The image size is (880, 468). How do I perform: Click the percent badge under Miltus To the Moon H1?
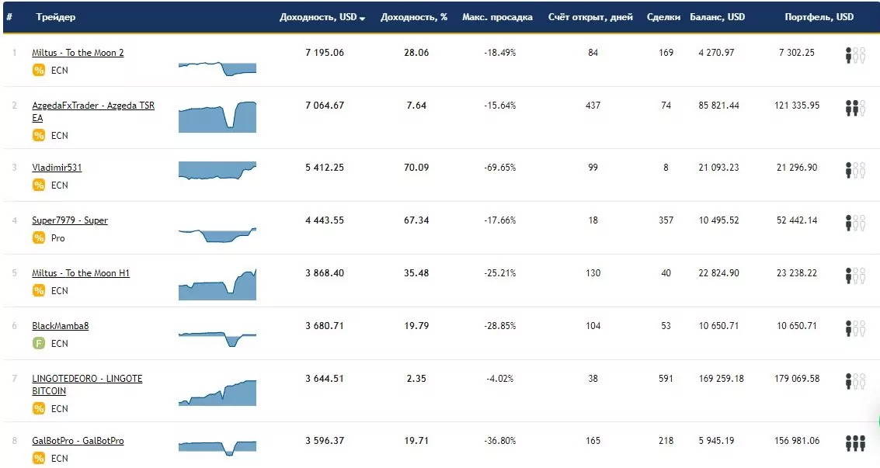tap(39, 290)
